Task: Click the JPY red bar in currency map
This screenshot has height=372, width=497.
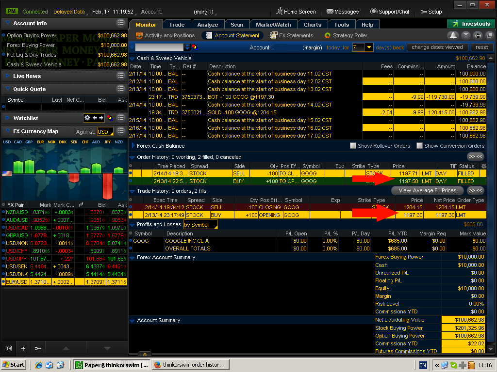Action: (x=107, y=186)
